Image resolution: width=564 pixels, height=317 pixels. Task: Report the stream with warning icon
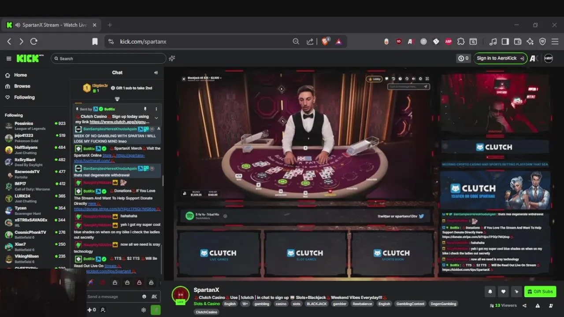[x=538, y=306]
